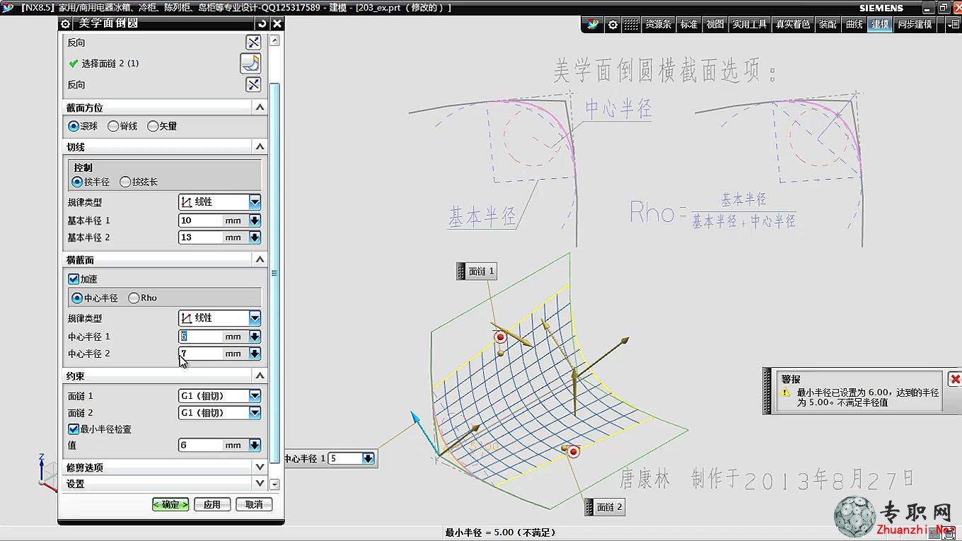Image resolution: width=962 pixels, height=541 pixels.
Task: Select the Rho cross-section option
Action: 142,298
